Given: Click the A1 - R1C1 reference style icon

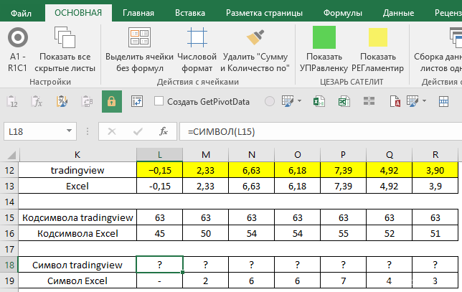Looking at the screenshot, I should [18, 37].
